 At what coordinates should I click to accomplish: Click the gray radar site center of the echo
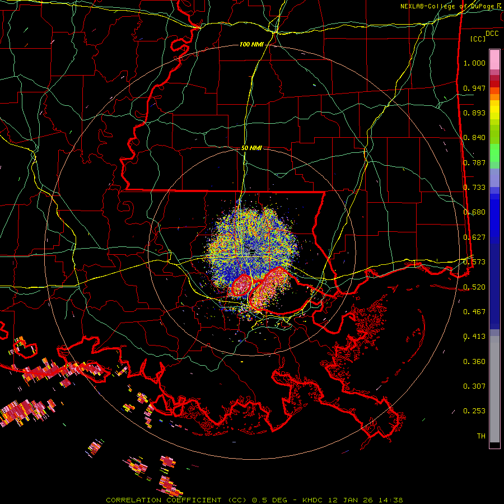[251, 250]
